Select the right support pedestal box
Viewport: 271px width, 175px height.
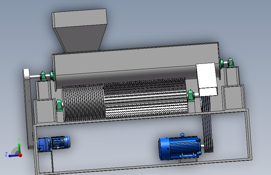tap(234, 97)
